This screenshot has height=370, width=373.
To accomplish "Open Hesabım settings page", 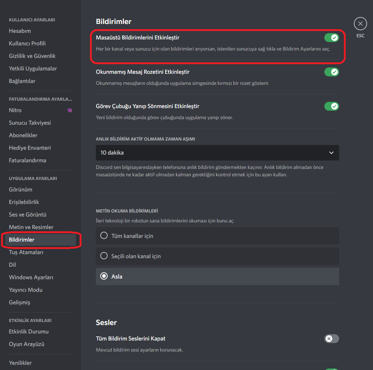I will click(20, 31).
